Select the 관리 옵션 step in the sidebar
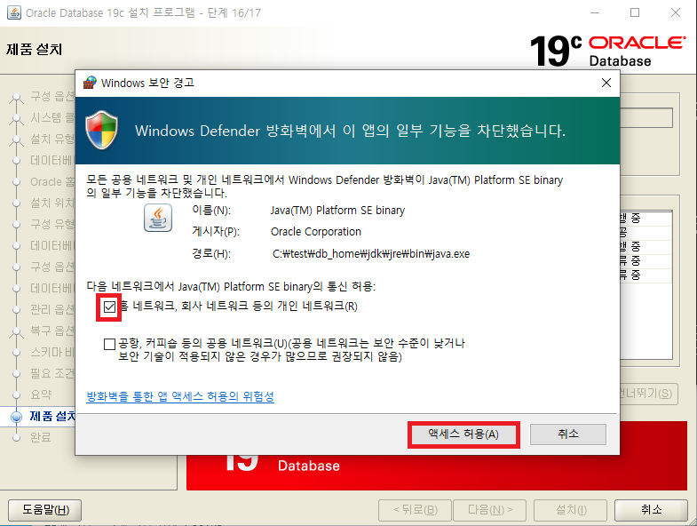Viewport: 697px width, 526px height. tap(52, 309)
